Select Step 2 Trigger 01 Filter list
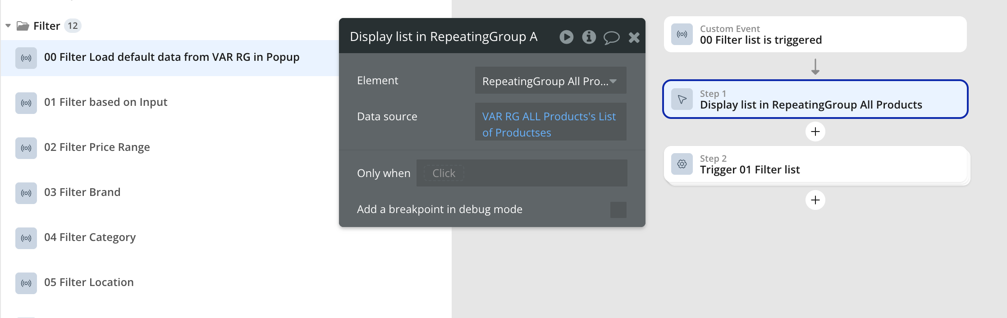Image resolution: width=1007 pixels, height=318 pixels. [815, 164]
